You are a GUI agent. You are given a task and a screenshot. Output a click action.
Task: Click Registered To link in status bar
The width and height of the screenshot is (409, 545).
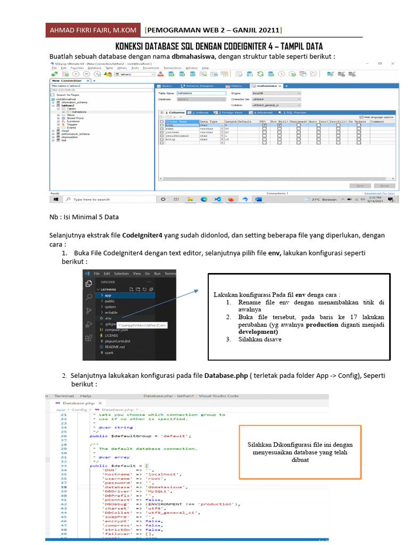(379, 193)
